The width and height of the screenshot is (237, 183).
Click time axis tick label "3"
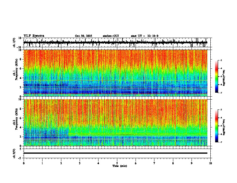click(x=80, y=163)
